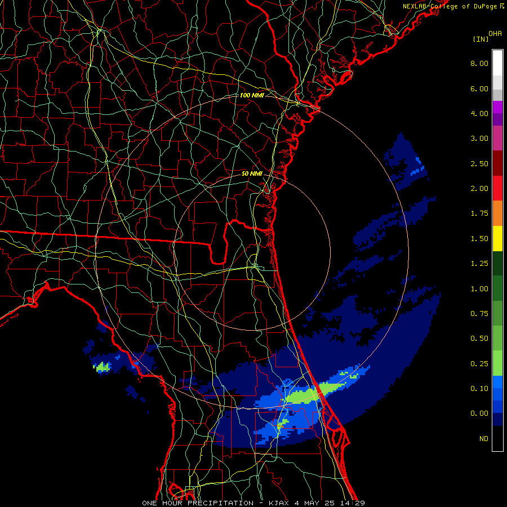Click the 0.00 legend value
Image resolution: width=507 pixels, height=507 pixels.
(479, 413)
